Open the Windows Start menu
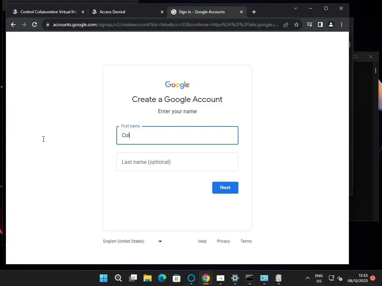 (103, 278)
